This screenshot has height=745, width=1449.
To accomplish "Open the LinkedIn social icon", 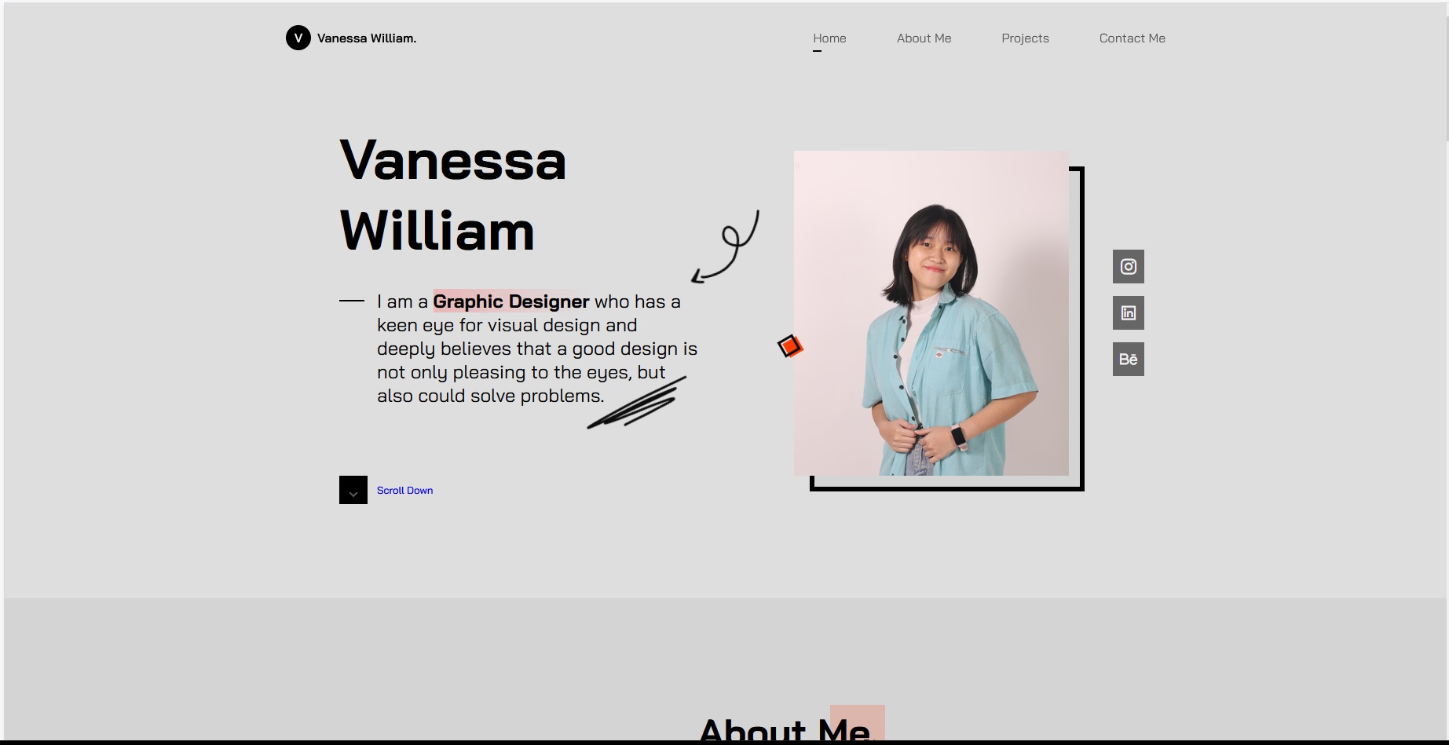I will pos(1128,312).
